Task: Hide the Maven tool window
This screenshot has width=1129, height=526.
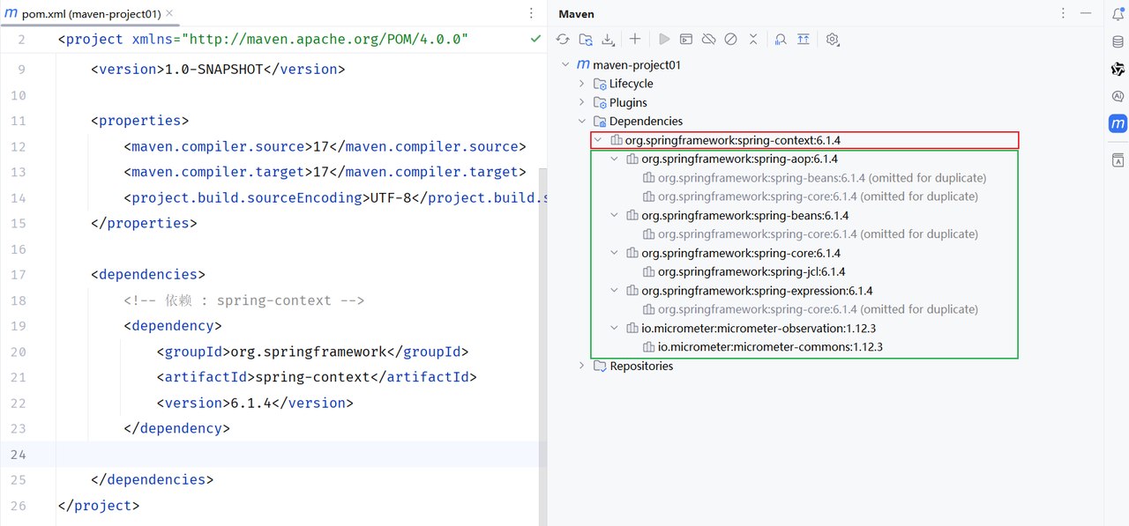Action: pos(1086,14)
